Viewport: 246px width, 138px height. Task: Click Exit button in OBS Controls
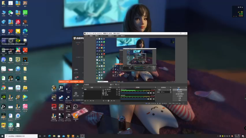pos(180,100)
